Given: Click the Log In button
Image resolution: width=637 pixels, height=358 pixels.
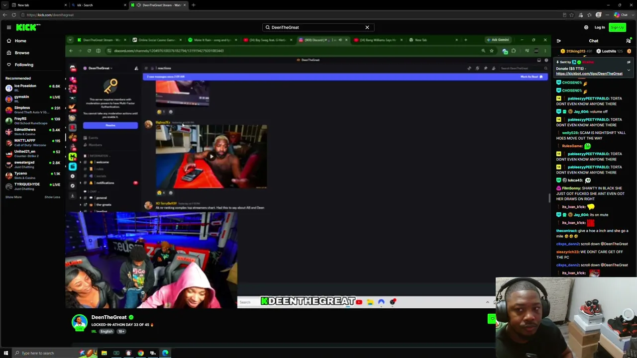Looking at the screenshot, I should (600, 27).
